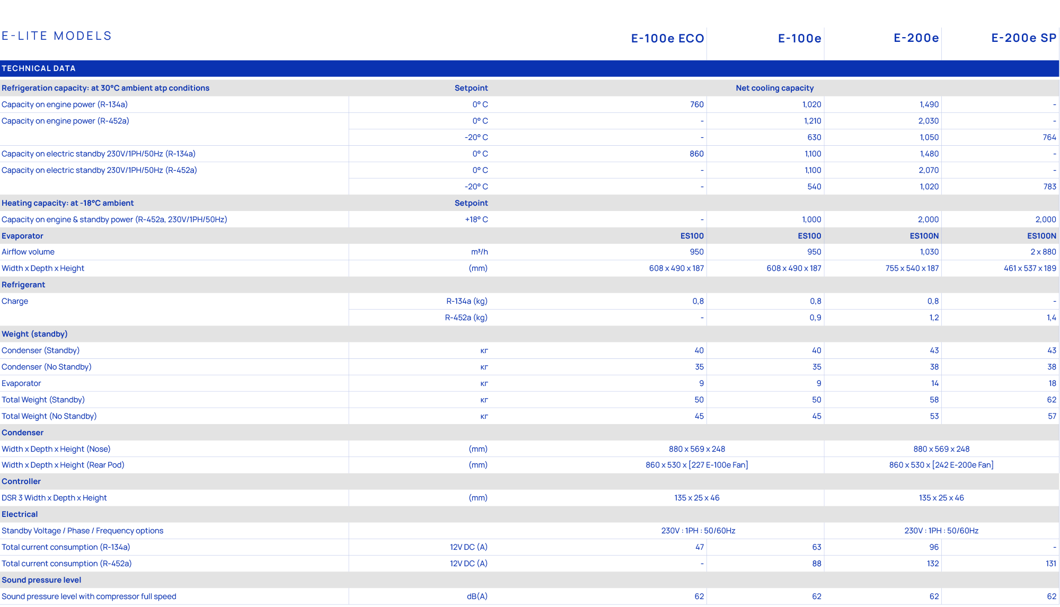Viewport: 1060px width, 607px height.
Task: Select the Evaporator section row
Action: tap(22, 236)
